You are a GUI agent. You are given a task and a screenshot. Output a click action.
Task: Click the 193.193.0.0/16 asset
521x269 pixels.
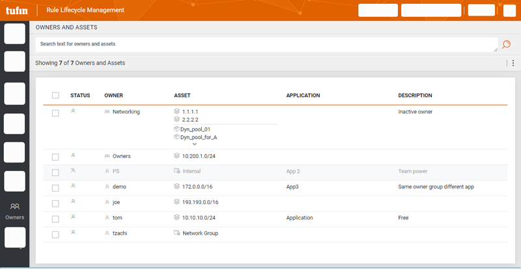(x=201, y=202)
